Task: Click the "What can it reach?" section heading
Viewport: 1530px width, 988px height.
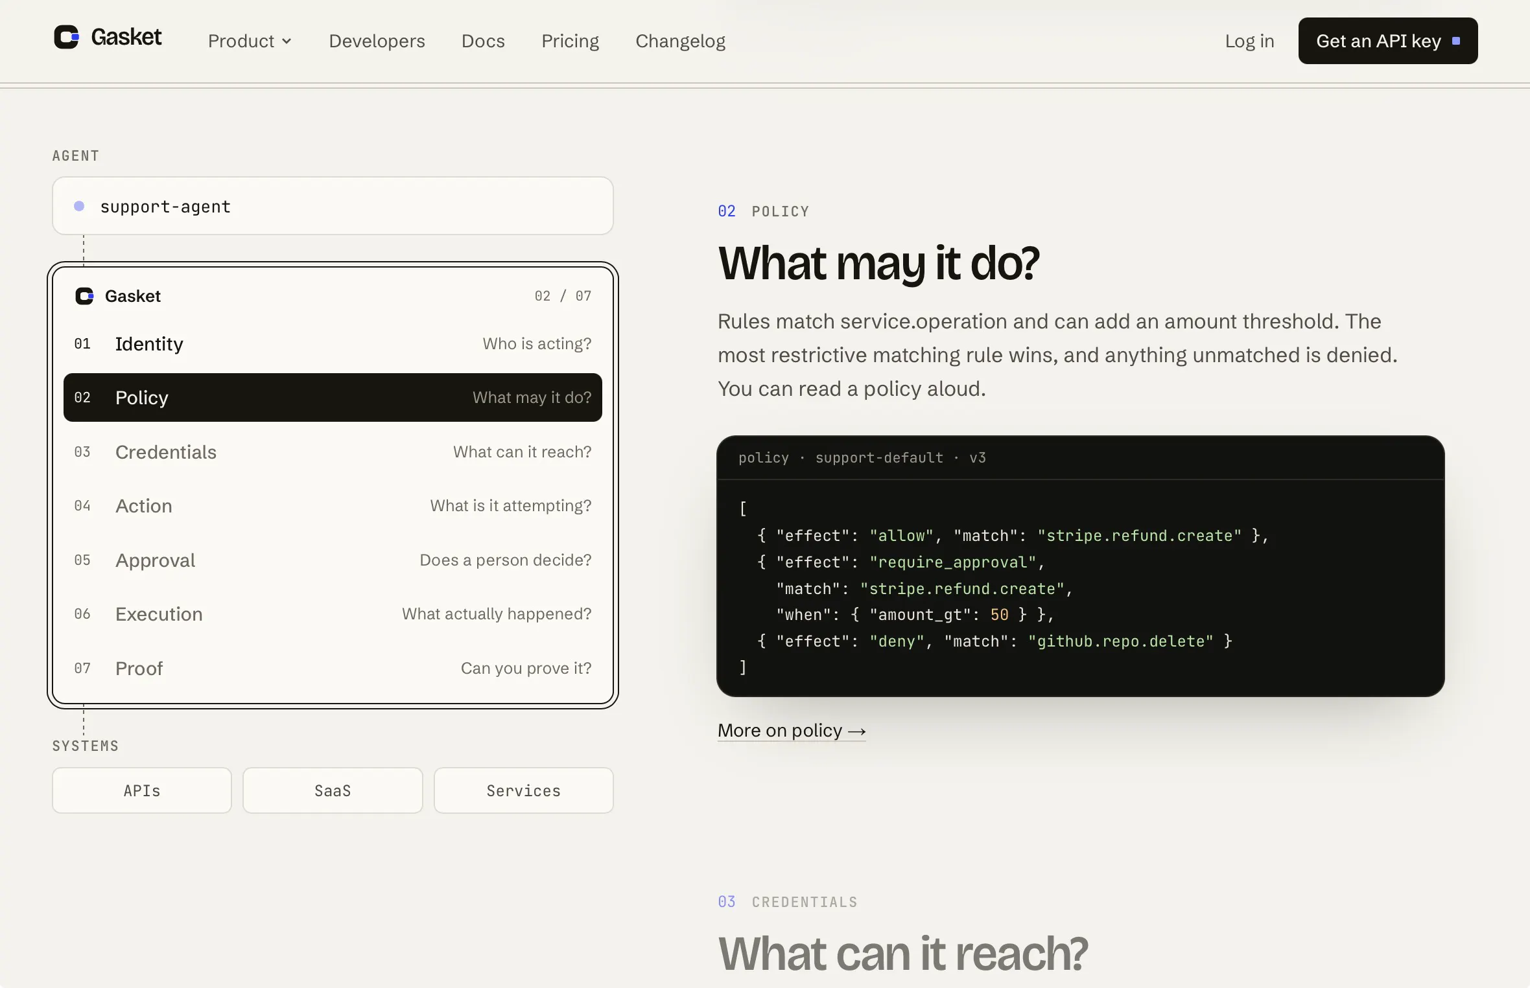Action: (902, 954)
